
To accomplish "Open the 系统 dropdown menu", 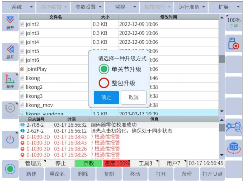I will click(x=20, y=7).
